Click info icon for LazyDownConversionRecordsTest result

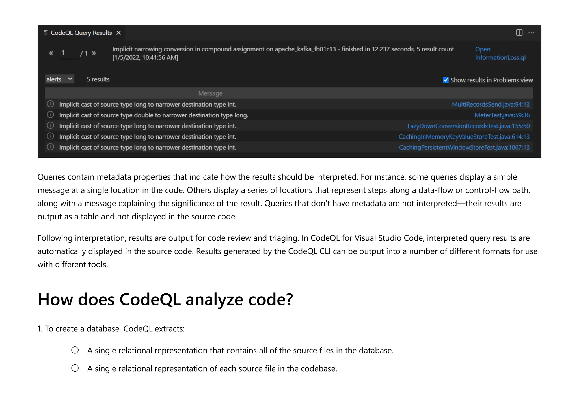(x=51, y=125)
